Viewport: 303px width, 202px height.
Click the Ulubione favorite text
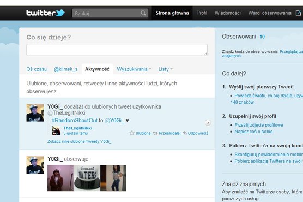[x=143, y=133]
